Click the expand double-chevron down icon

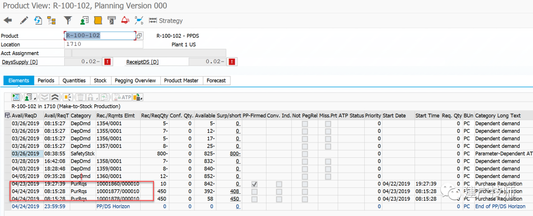(44, 97)
